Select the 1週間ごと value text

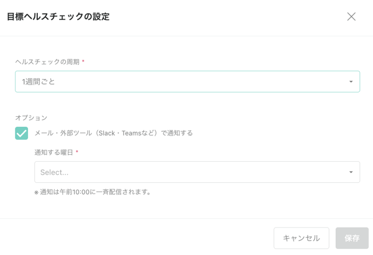[39, 81]
